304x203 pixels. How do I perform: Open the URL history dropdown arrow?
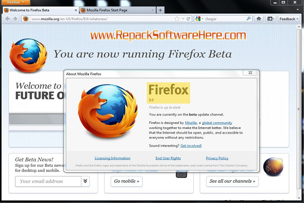(183, 19)
